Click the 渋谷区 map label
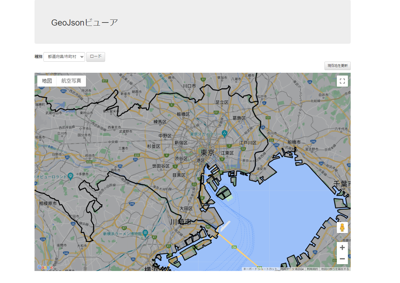400x283 pixels. pos(181,158)
